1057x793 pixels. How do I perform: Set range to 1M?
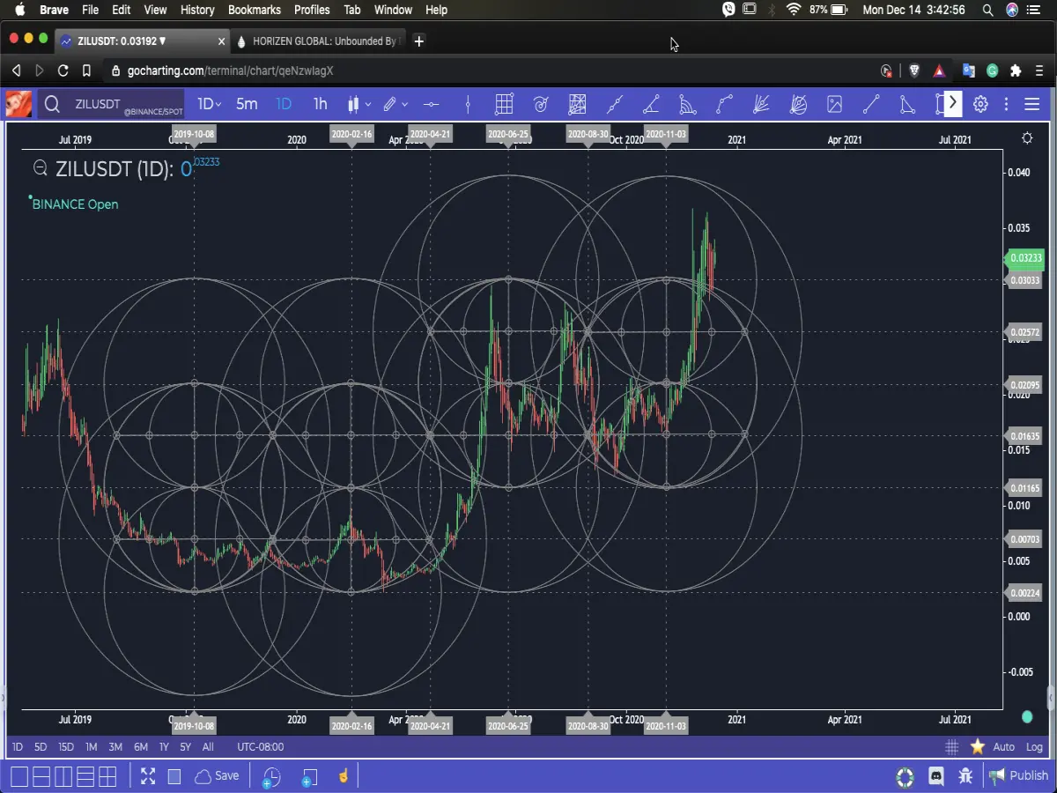[x=91, y=746]
